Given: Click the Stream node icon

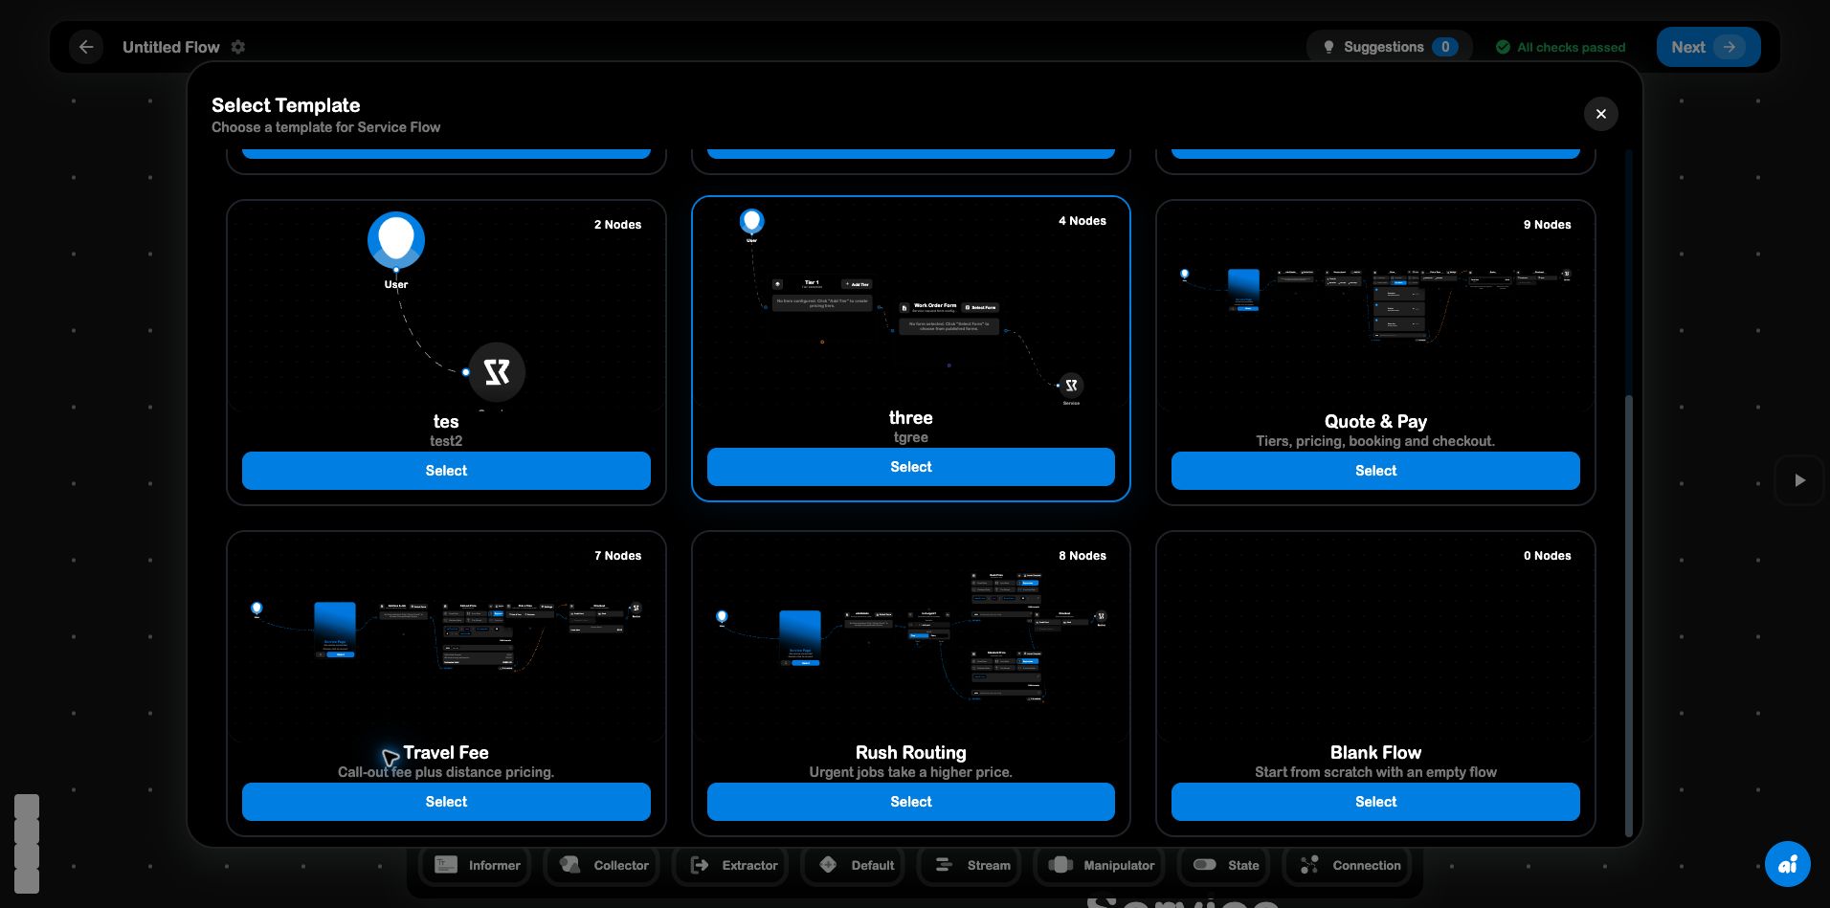Looking at the screenshot, I should click(944, 865).
